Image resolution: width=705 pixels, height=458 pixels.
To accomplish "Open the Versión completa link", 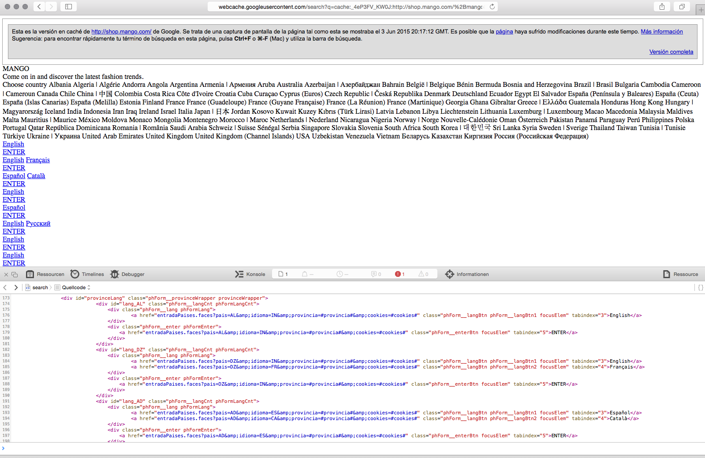I will [671, 52].
